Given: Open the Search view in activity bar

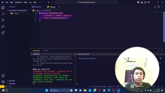Looking at the screenshot, I should [x=3, y=14].
